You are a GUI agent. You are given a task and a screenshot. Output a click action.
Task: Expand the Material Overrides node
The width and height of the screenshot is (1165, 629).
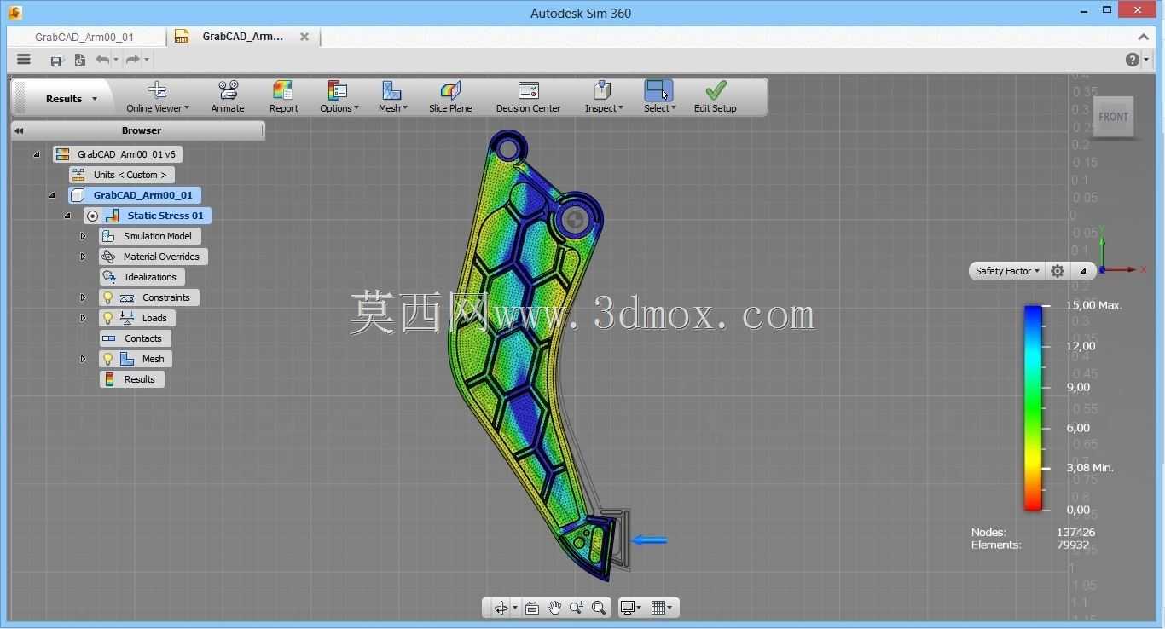[83, 257]
